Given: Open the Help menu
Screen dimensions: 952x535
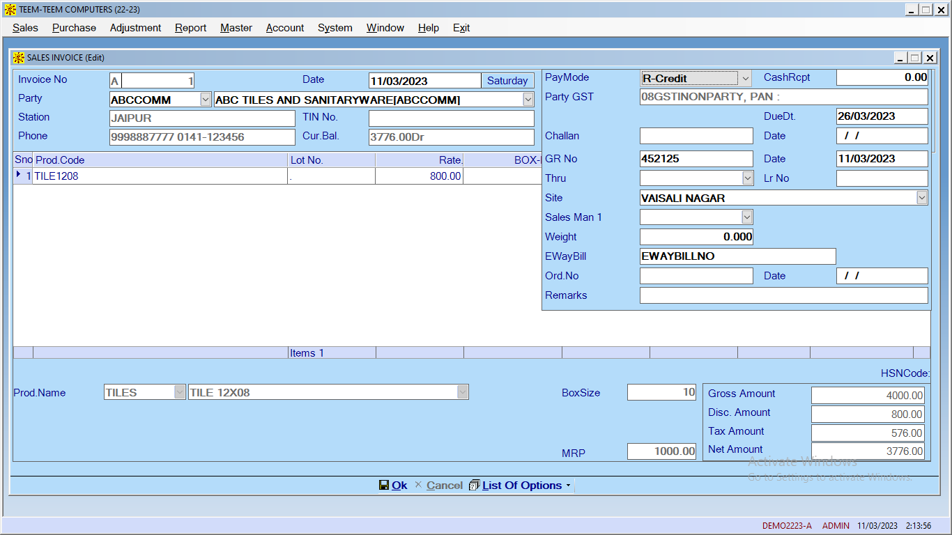Looking at the screenshot, I should click(429, 28).
